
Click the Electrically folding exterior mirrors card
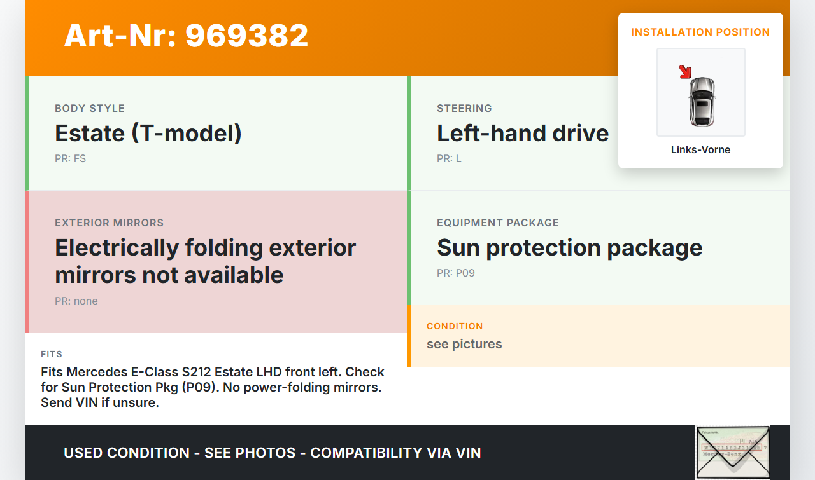[x=216, y=261]
